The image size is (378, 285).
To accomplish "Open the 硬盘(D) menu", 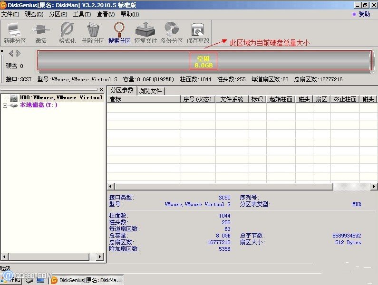I will 33,14.
